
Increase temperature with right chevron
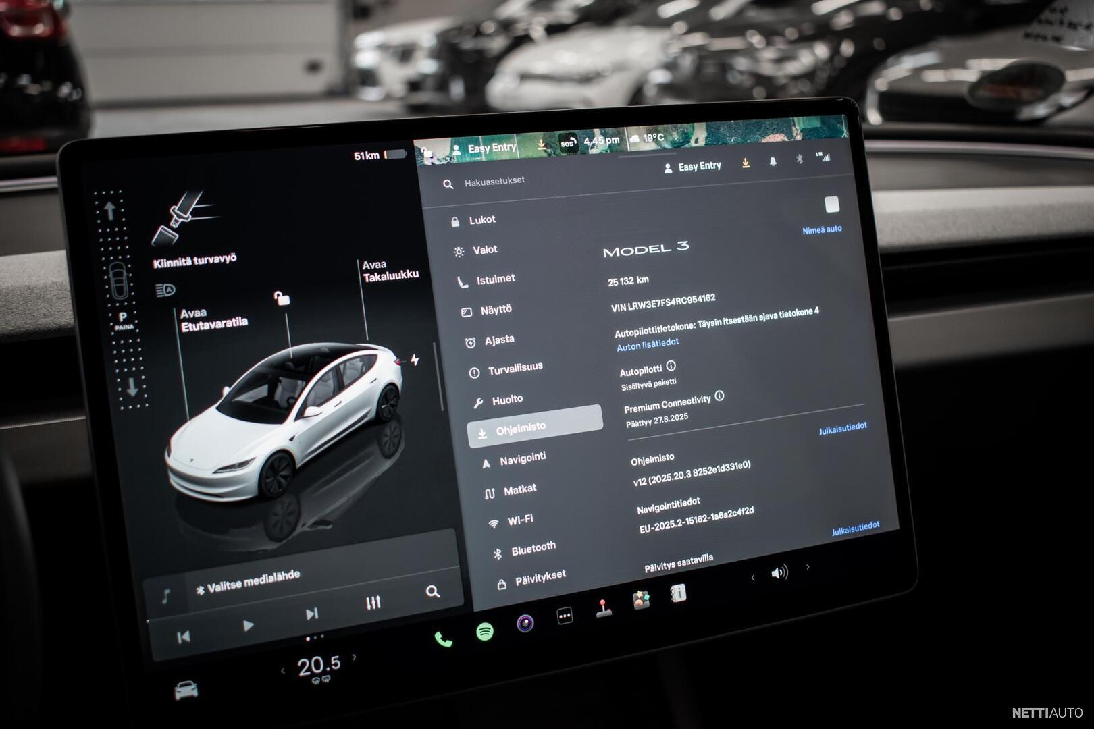pos(355,657)
